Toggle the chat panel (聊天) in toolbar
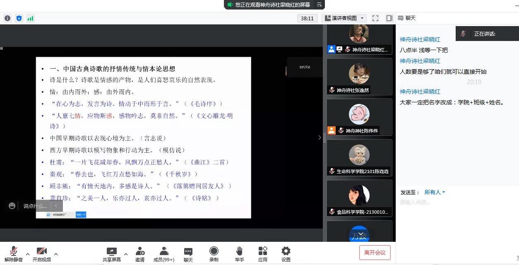The width and height of the screenshot is (519, 265). [188, 254]
